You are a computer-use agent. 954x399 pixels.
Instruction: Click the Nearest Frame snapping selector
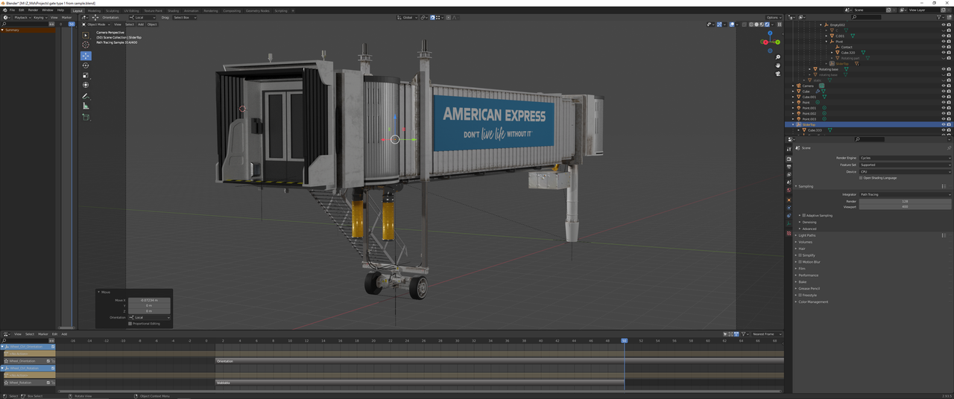click(767, 334)
